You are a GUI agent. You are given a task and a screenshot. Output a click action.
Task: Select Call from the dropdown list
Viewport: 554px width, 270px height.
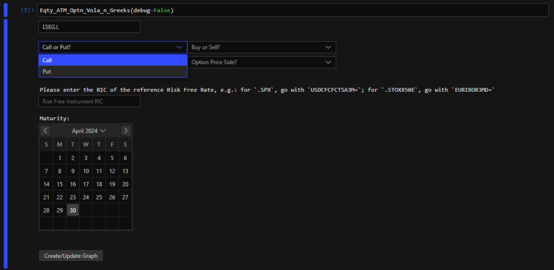tap(113, 60)
